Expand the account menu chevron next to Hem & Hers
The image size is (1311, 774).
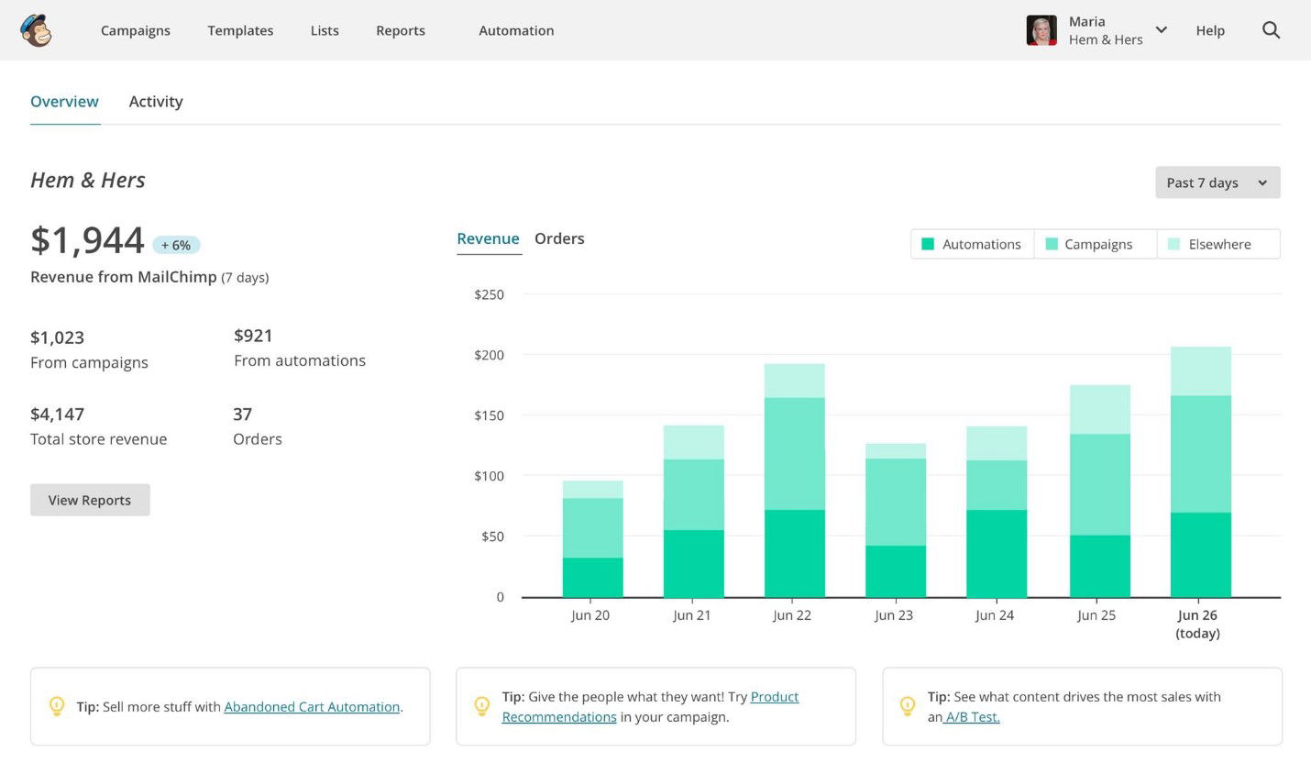coord(1162,29)
